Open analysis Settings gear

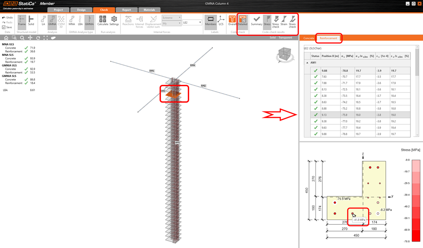tap(114, 21)
